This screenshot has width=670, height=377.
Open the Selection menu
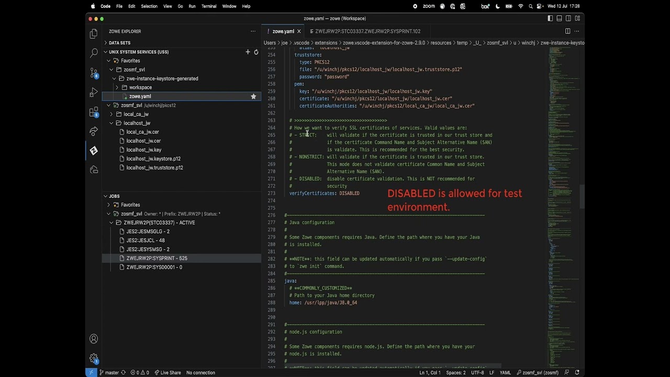[x=149, y=6]
